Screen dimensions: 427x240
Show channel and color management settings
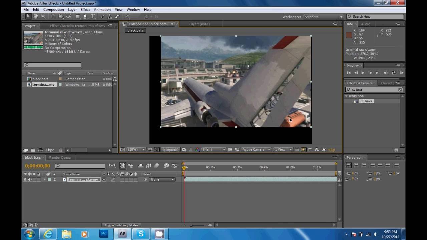click(197, 150)
